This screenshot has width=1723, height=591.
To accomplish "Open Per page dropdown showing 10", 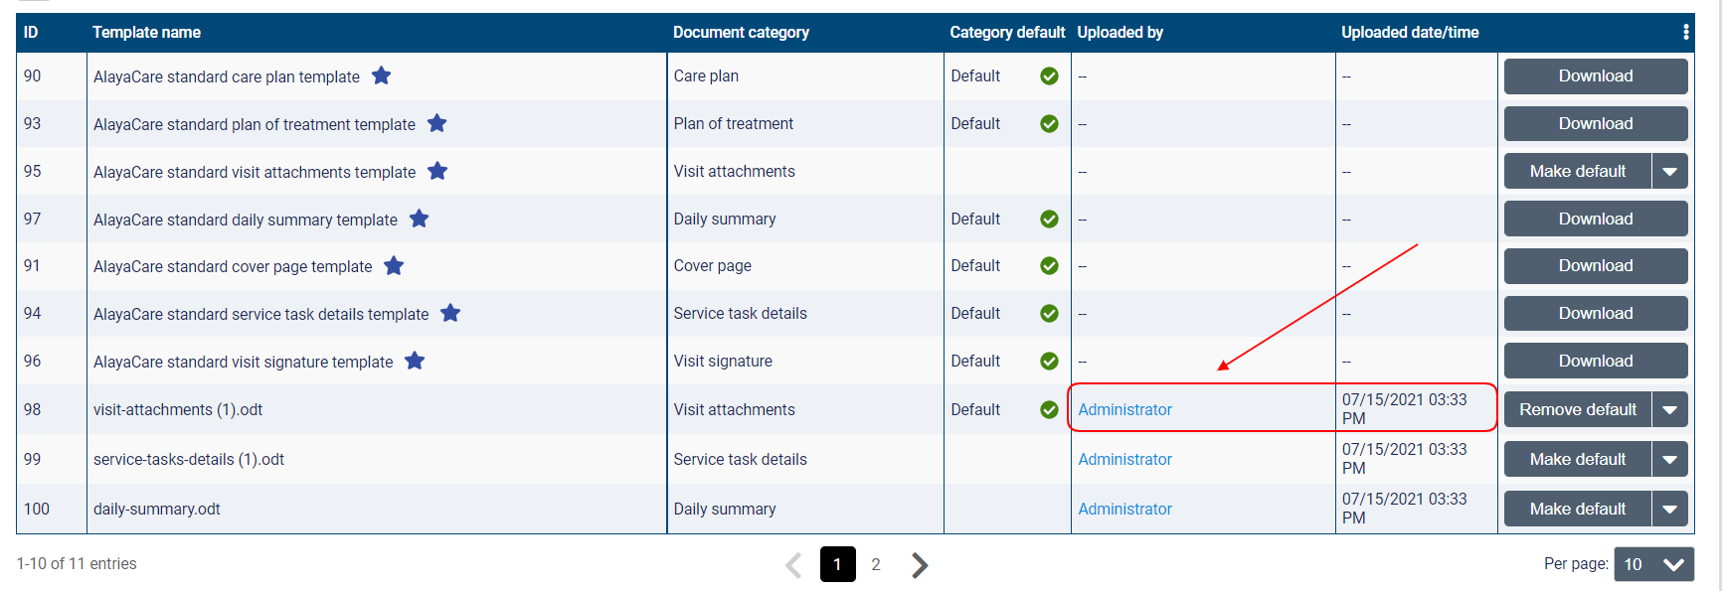I will point(1653,564).
